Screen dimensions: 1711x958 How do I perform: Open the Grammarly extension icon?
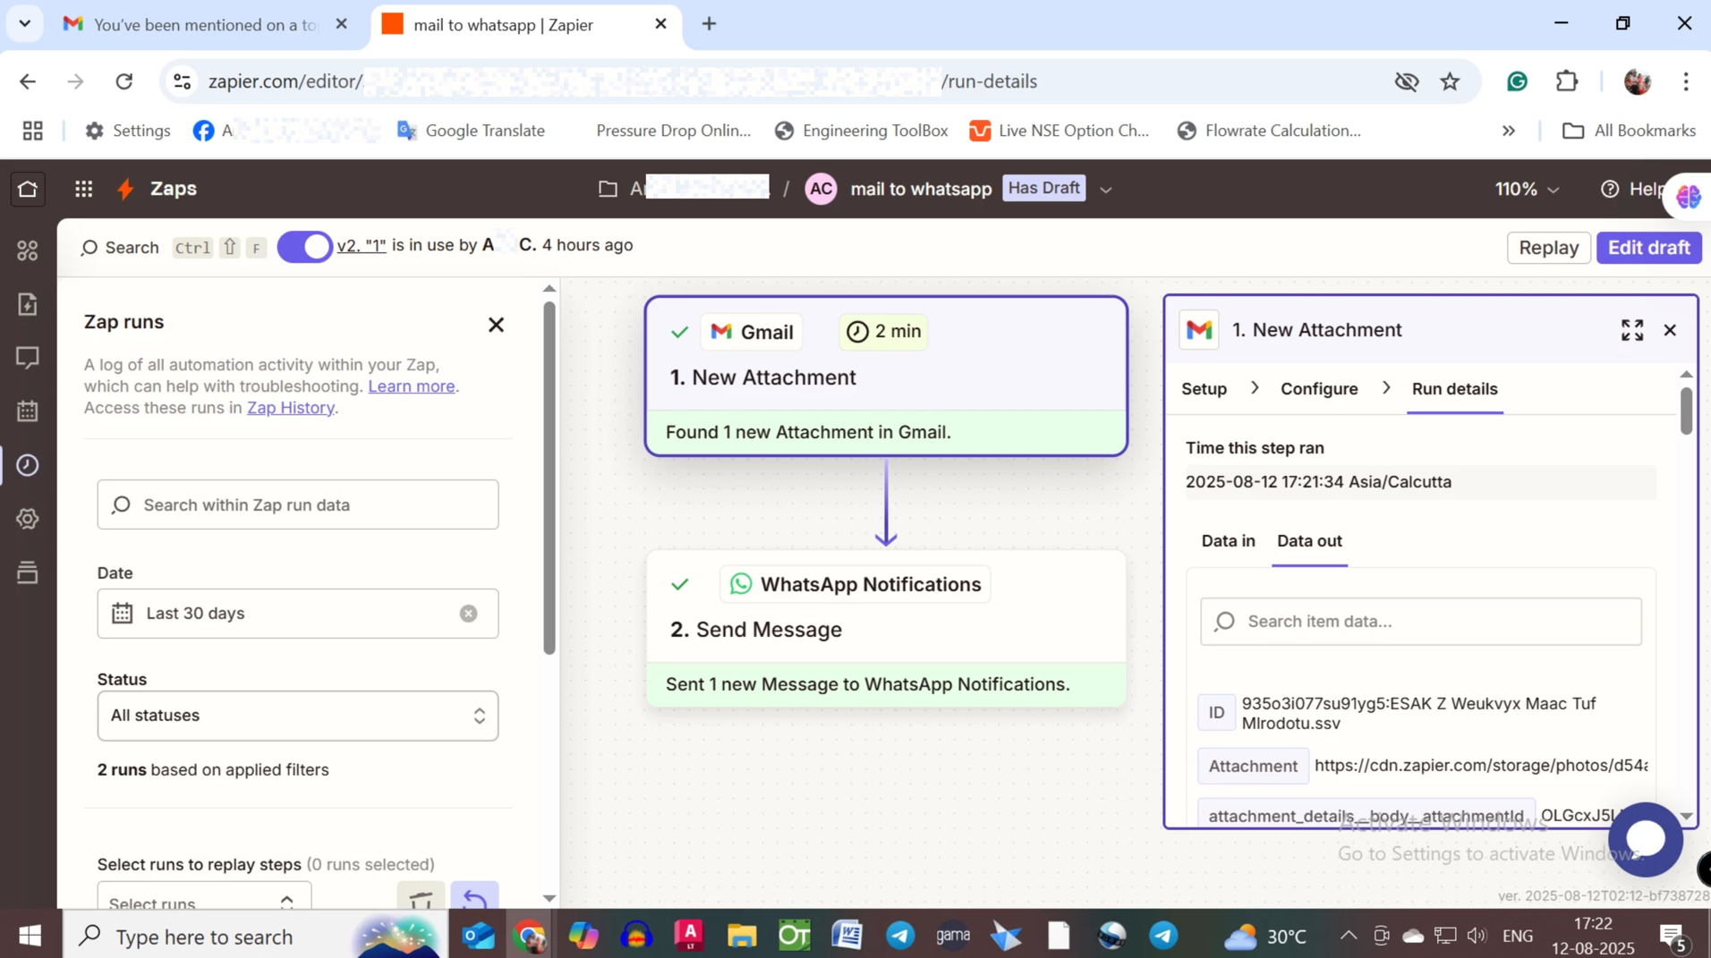pyautogui.click(x=1517, y=81)
